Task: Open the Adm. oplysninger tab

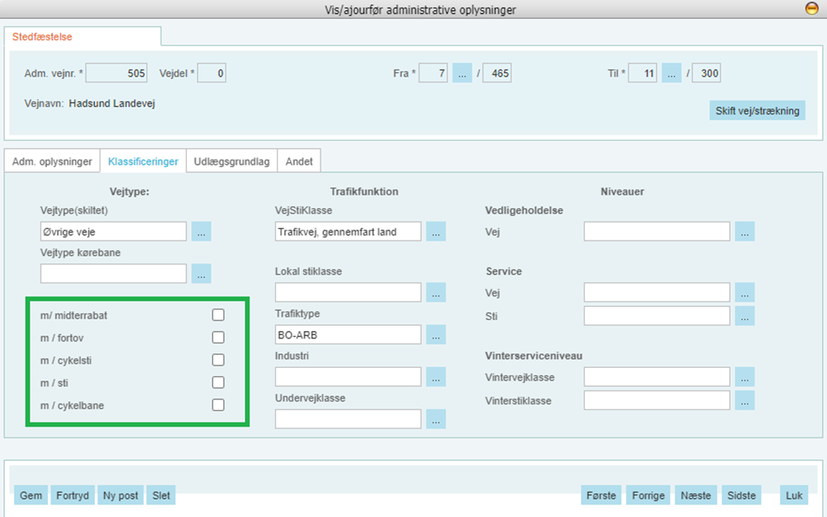Action: 52,161
